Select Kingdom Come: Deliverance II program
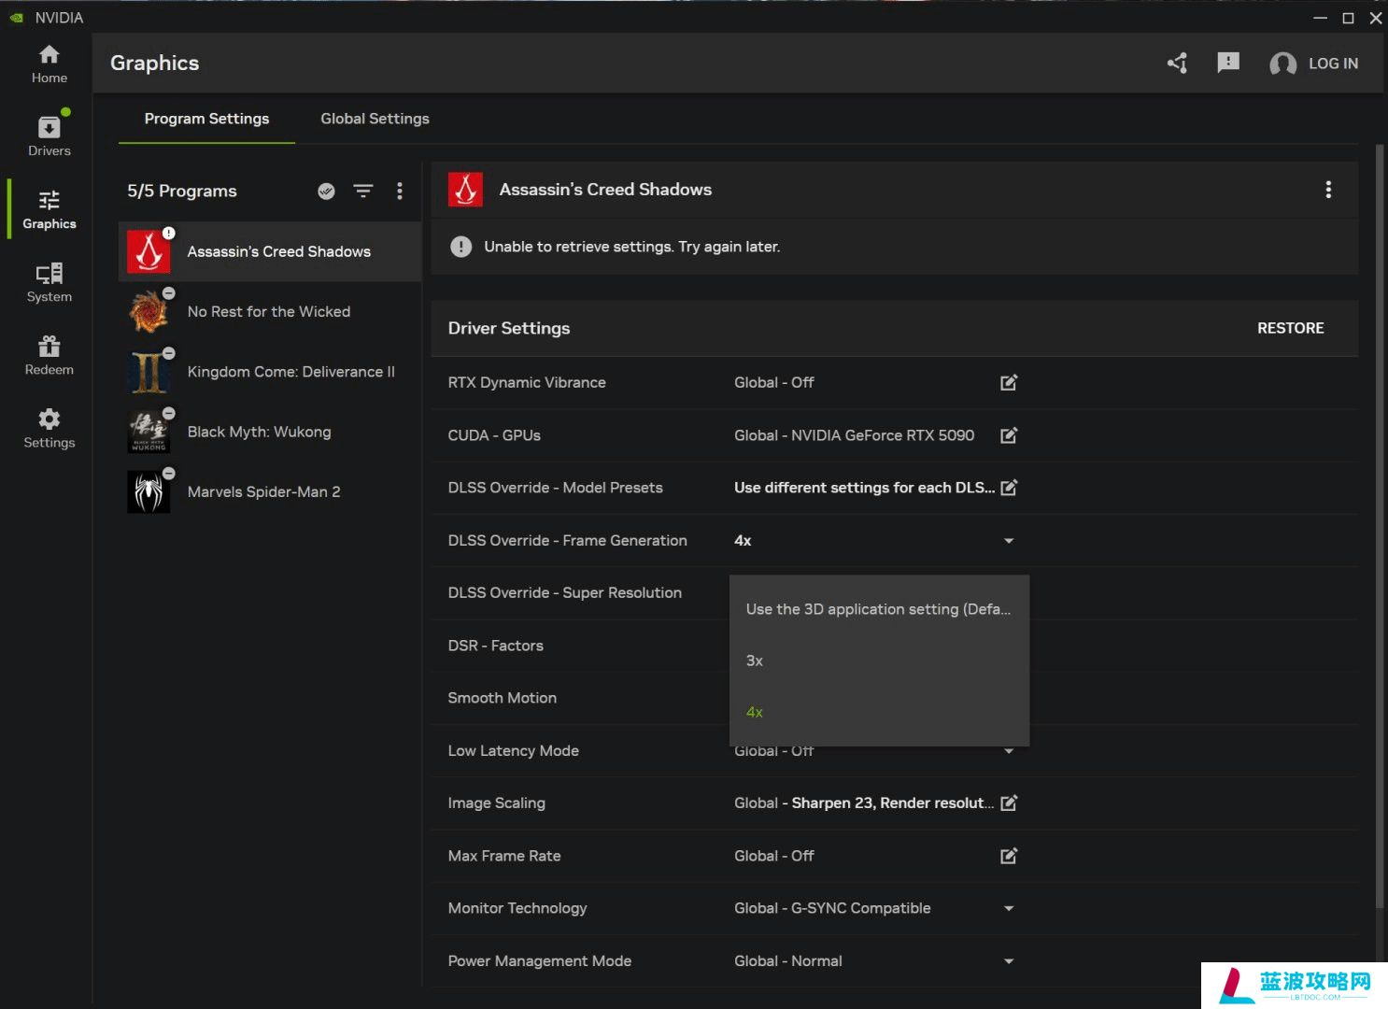1388x1009 pixels. pos(270,372)
